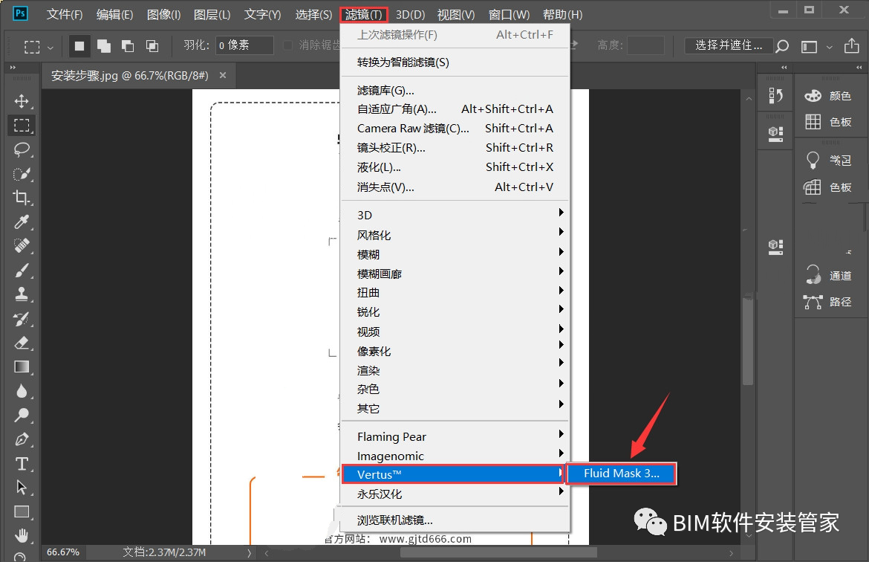Select the Gradient tool
Image resolution: width=869 pixels, height=562 pixels.
[22, 366]
